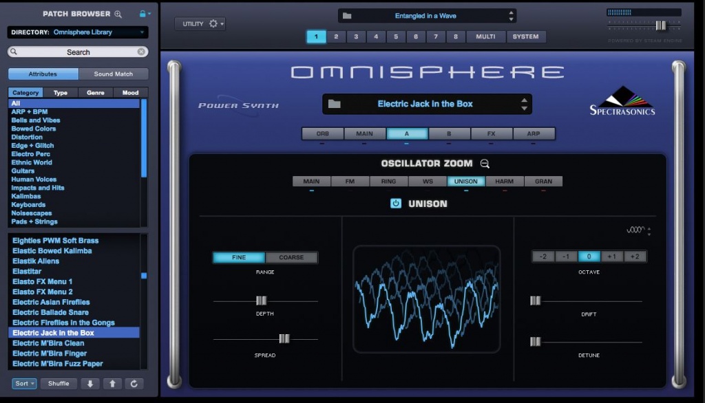Select part 2 button
Viewport: 705px width, 403px height.
[336, 37]
